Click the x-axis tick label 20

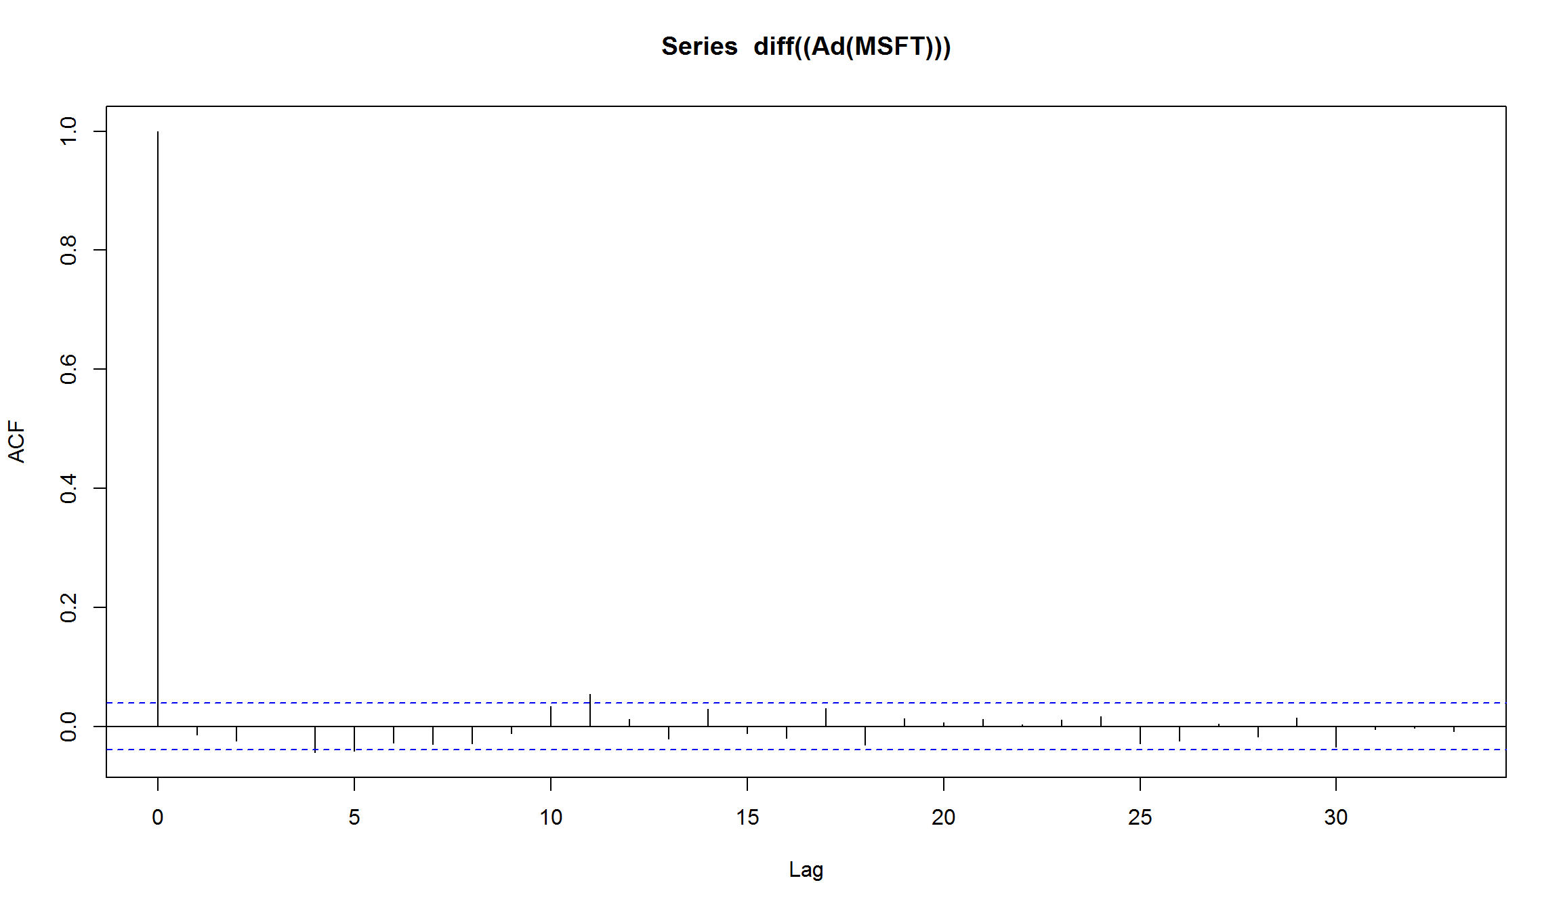tap(944, 817)
